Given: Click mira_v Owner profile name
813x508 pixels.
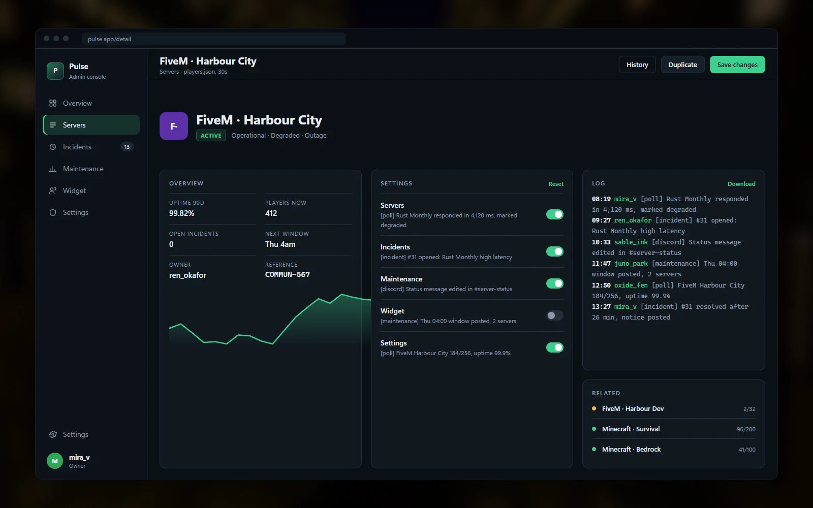Looking at the screenshot, I should tap(79, 457).
